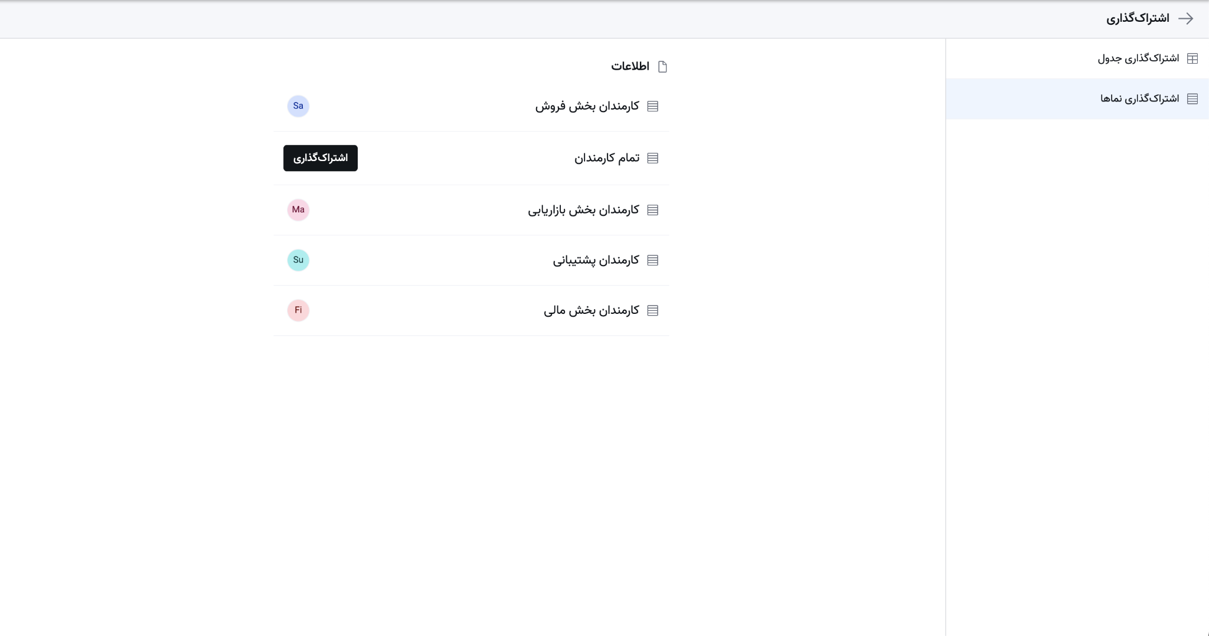
Task: Select the کارمندان بخش بازاریابی view entry
Action: coord(584,209)
